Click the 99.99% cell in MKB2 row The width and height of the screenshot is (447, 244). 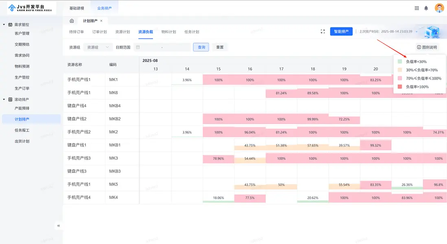313,119
